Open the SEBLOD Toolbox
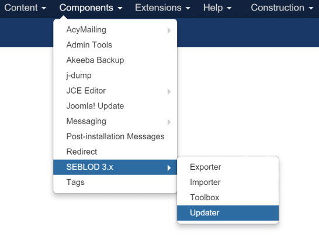Viewport: 319px width, 247px height. click(228, 197)
